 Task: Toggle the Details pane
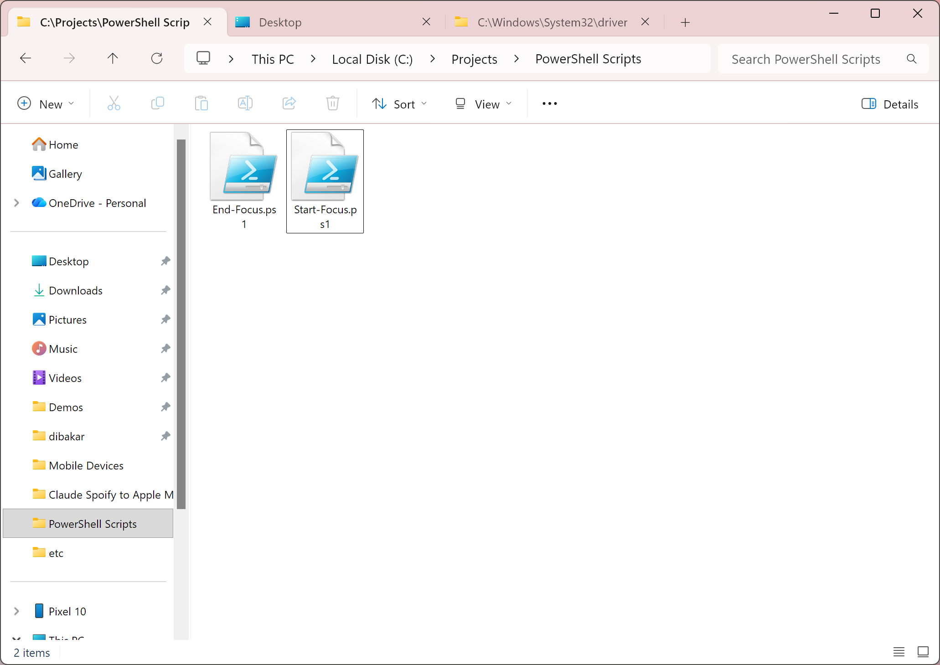[x=890, y=104]
